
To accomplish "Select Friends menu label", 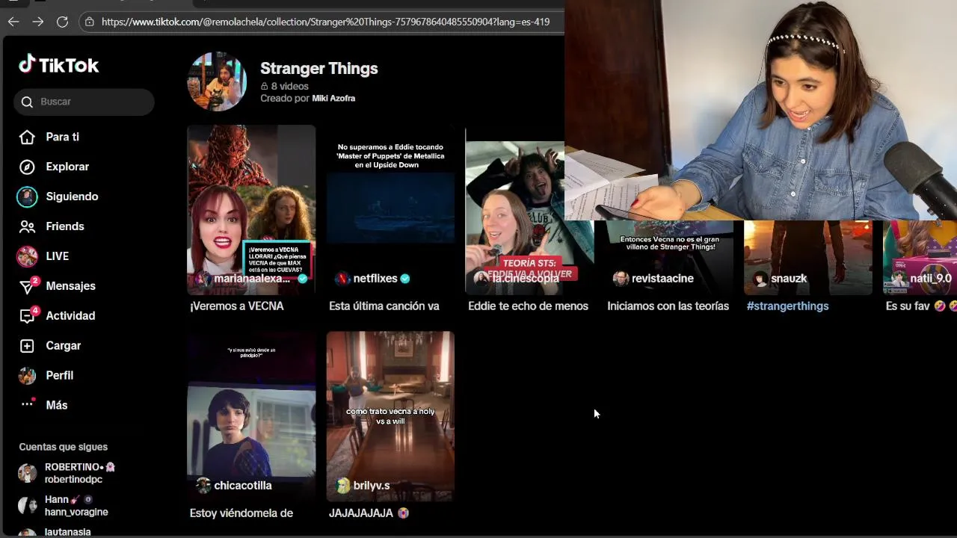I will 65,226.
